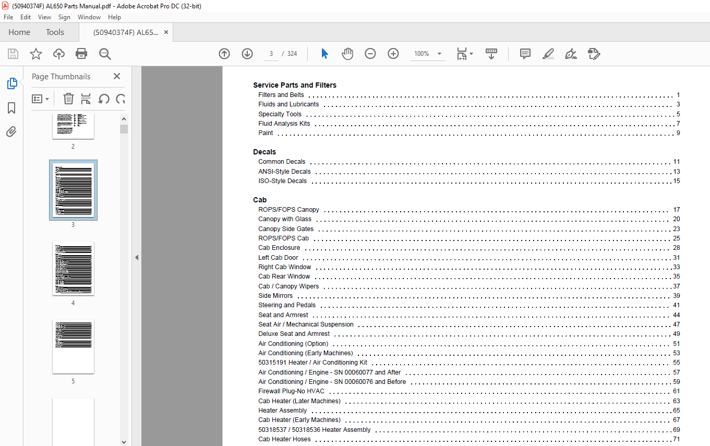
Task: Select page 2 thumbnail
Action: coord(73,127)
